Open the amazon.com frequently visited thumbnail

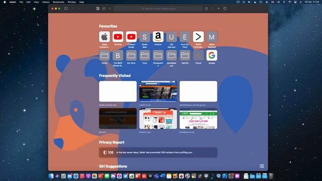[158, 119]
